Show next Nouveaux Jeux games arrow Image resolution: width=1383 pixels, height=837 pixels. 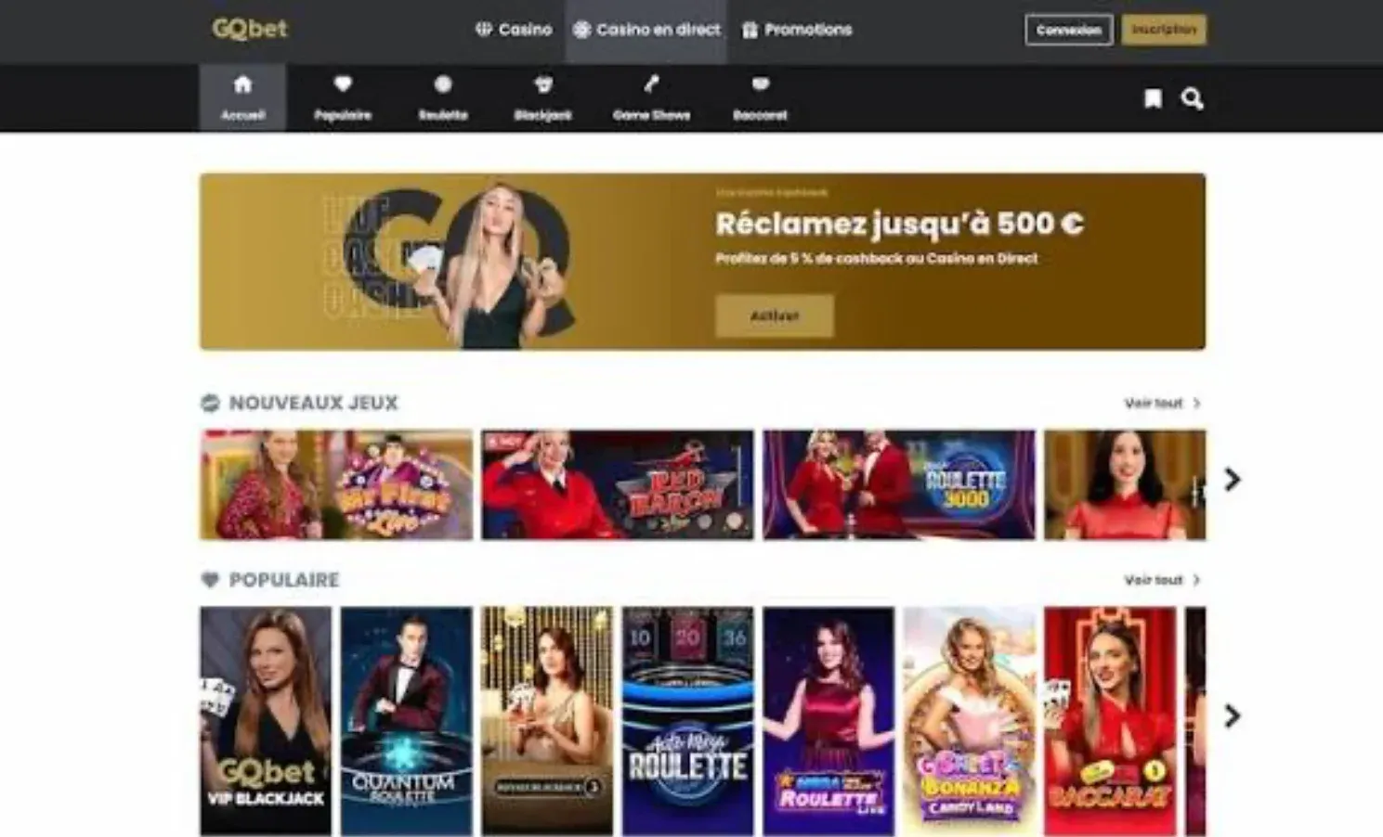point(1232,480)
